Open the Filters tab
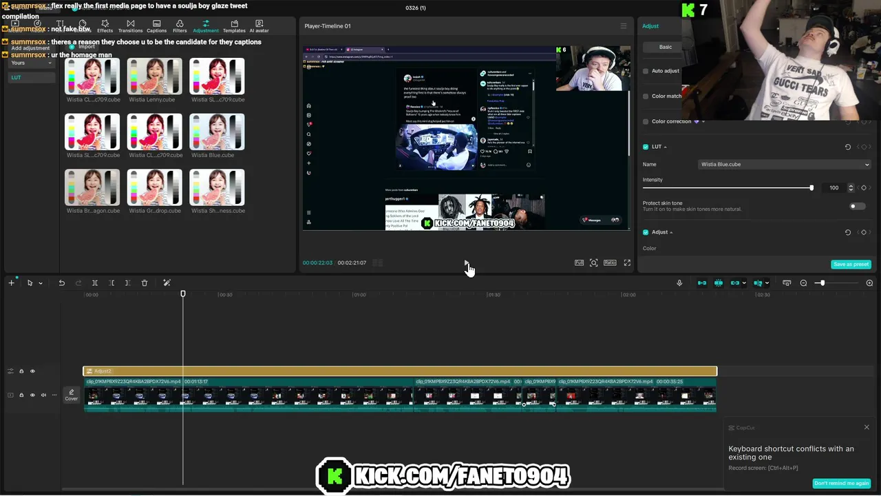Screen dimensions: 881x496 (180, 27)
